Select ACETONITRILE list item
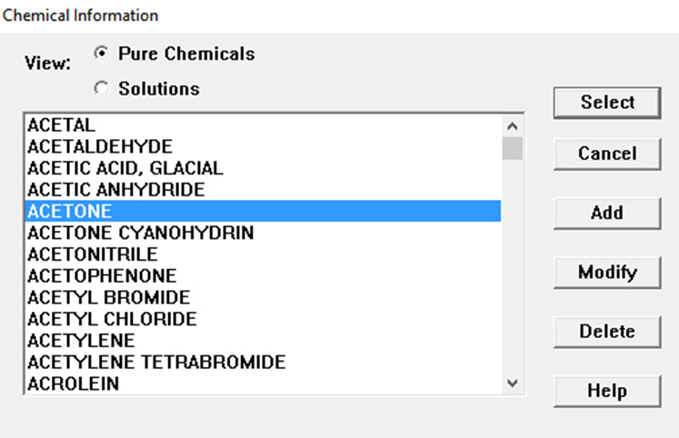The height and width of the screenshot is (438, 679). pyautogui.click(x=93, y=254)
